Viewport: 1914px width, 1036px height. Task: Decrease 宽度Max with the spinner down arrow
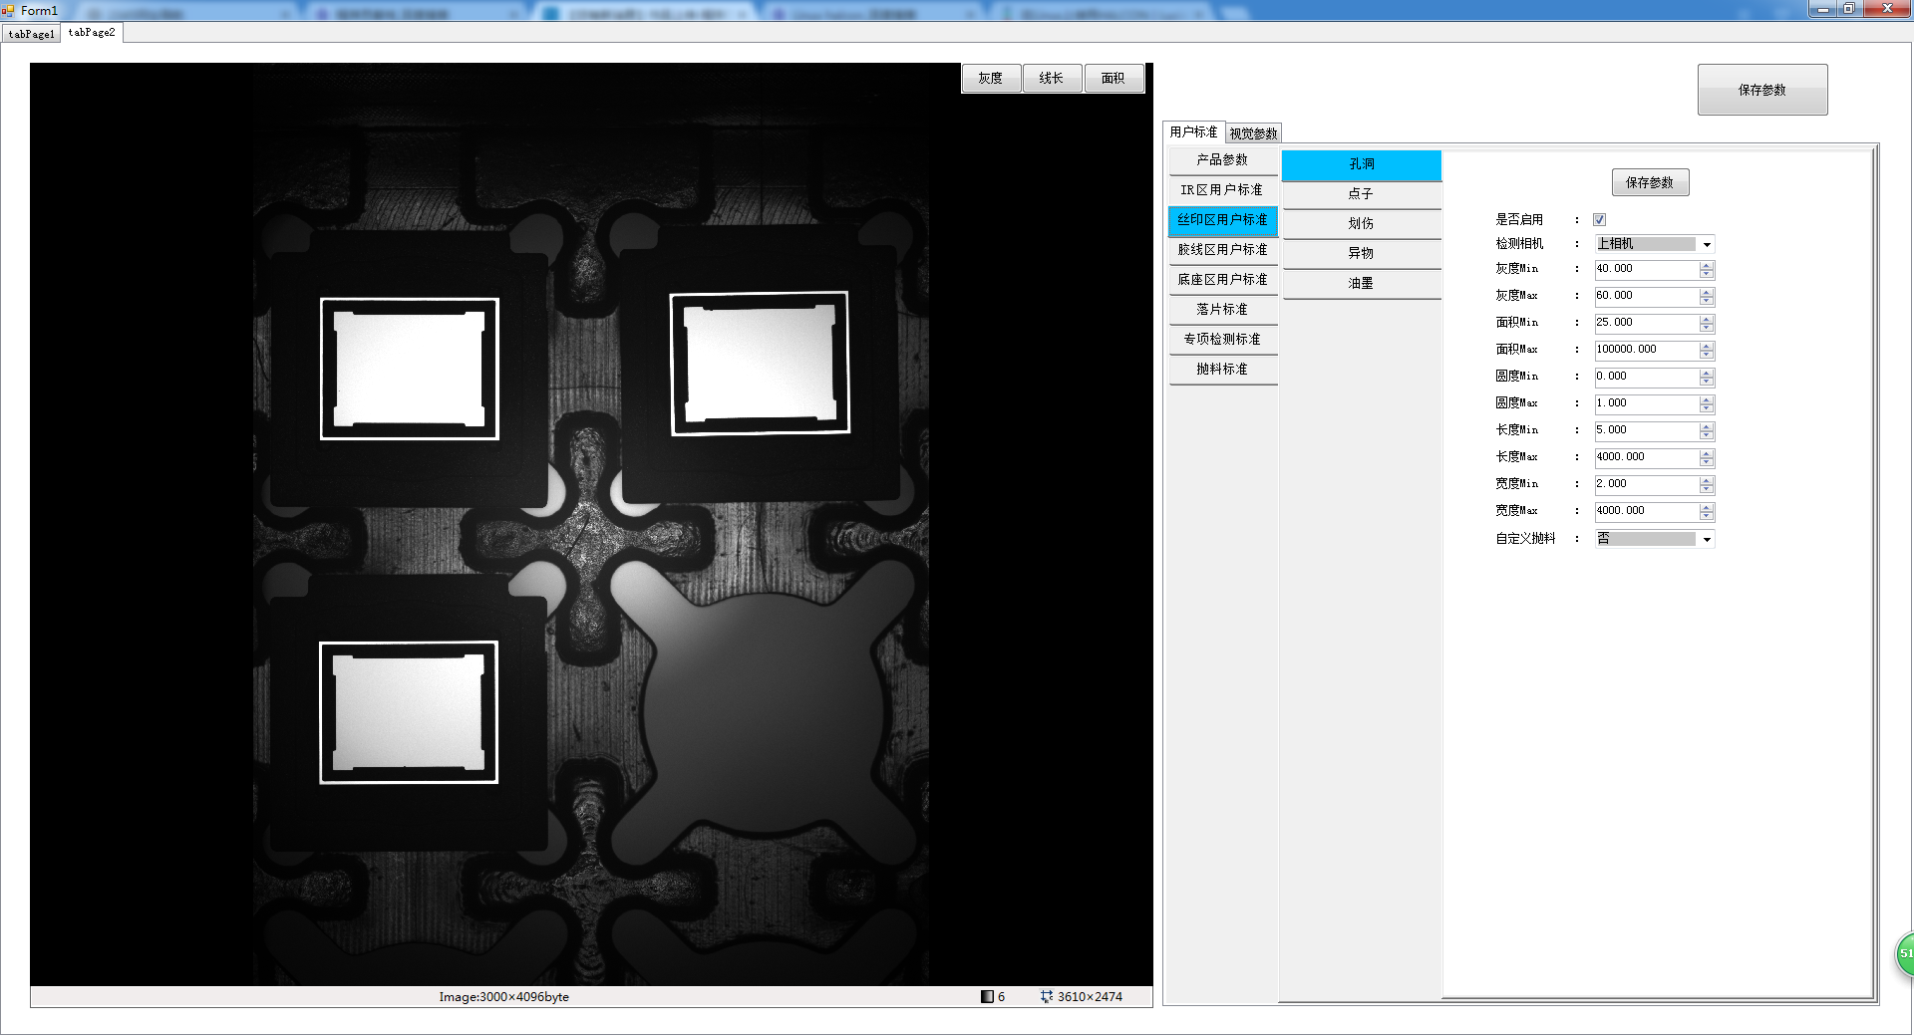tap(1707, 516)
